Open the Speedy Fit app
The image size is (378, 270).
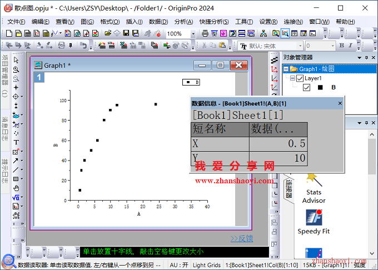point(314,222)
